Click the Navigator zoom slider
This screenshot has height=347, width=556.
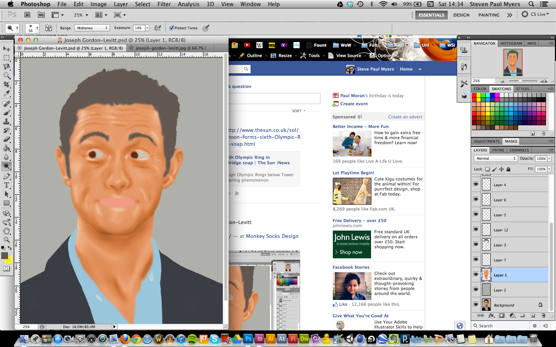tap(523, 81)
